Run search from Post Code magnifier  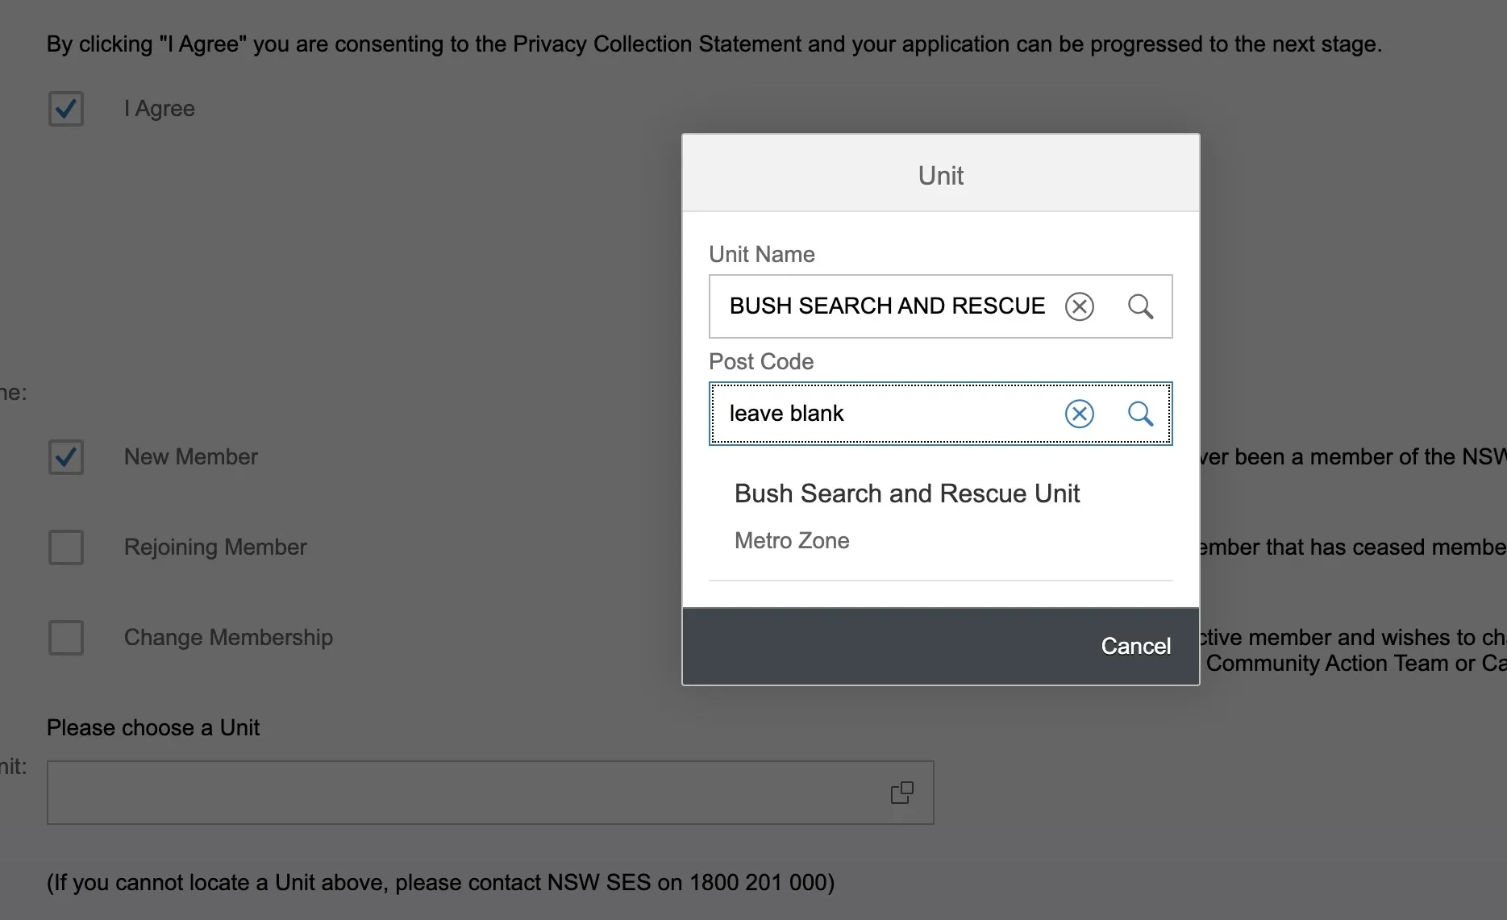click(1140, 414)
